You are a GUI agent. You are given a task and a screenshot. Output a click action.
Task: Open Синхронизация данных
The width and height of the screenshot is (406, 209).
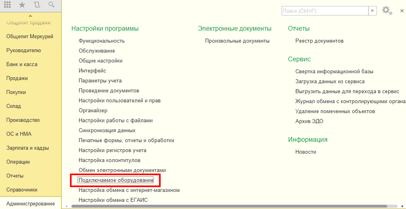[x=107, y=131]
